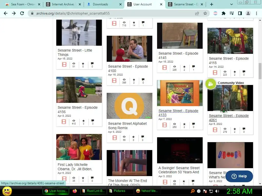Screen dimensions: 262x196
Task: Click the Episode 4156 tricycle thumbnail
Action: click(79, 90)
